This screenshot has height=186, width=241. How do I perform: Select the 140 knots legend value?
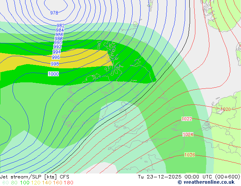tap(47, 183)
